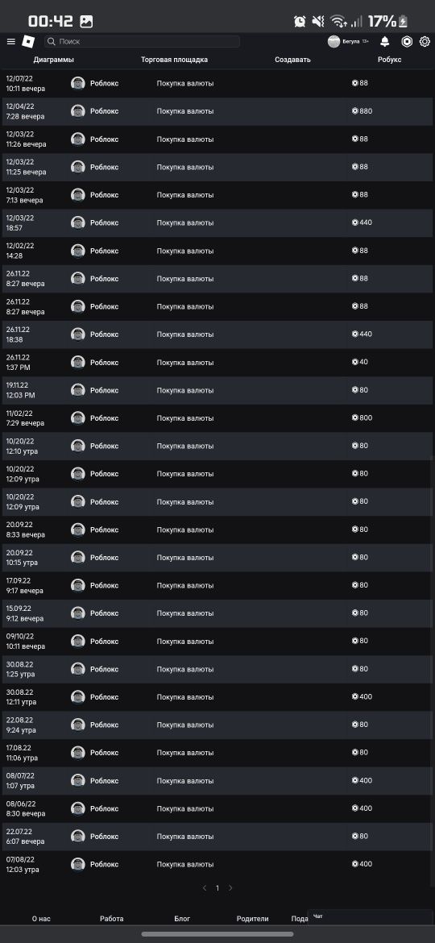The width and height of the screenshot is (435, 943).
Task: Open the Работа footer link
Action: pos(112,918)
